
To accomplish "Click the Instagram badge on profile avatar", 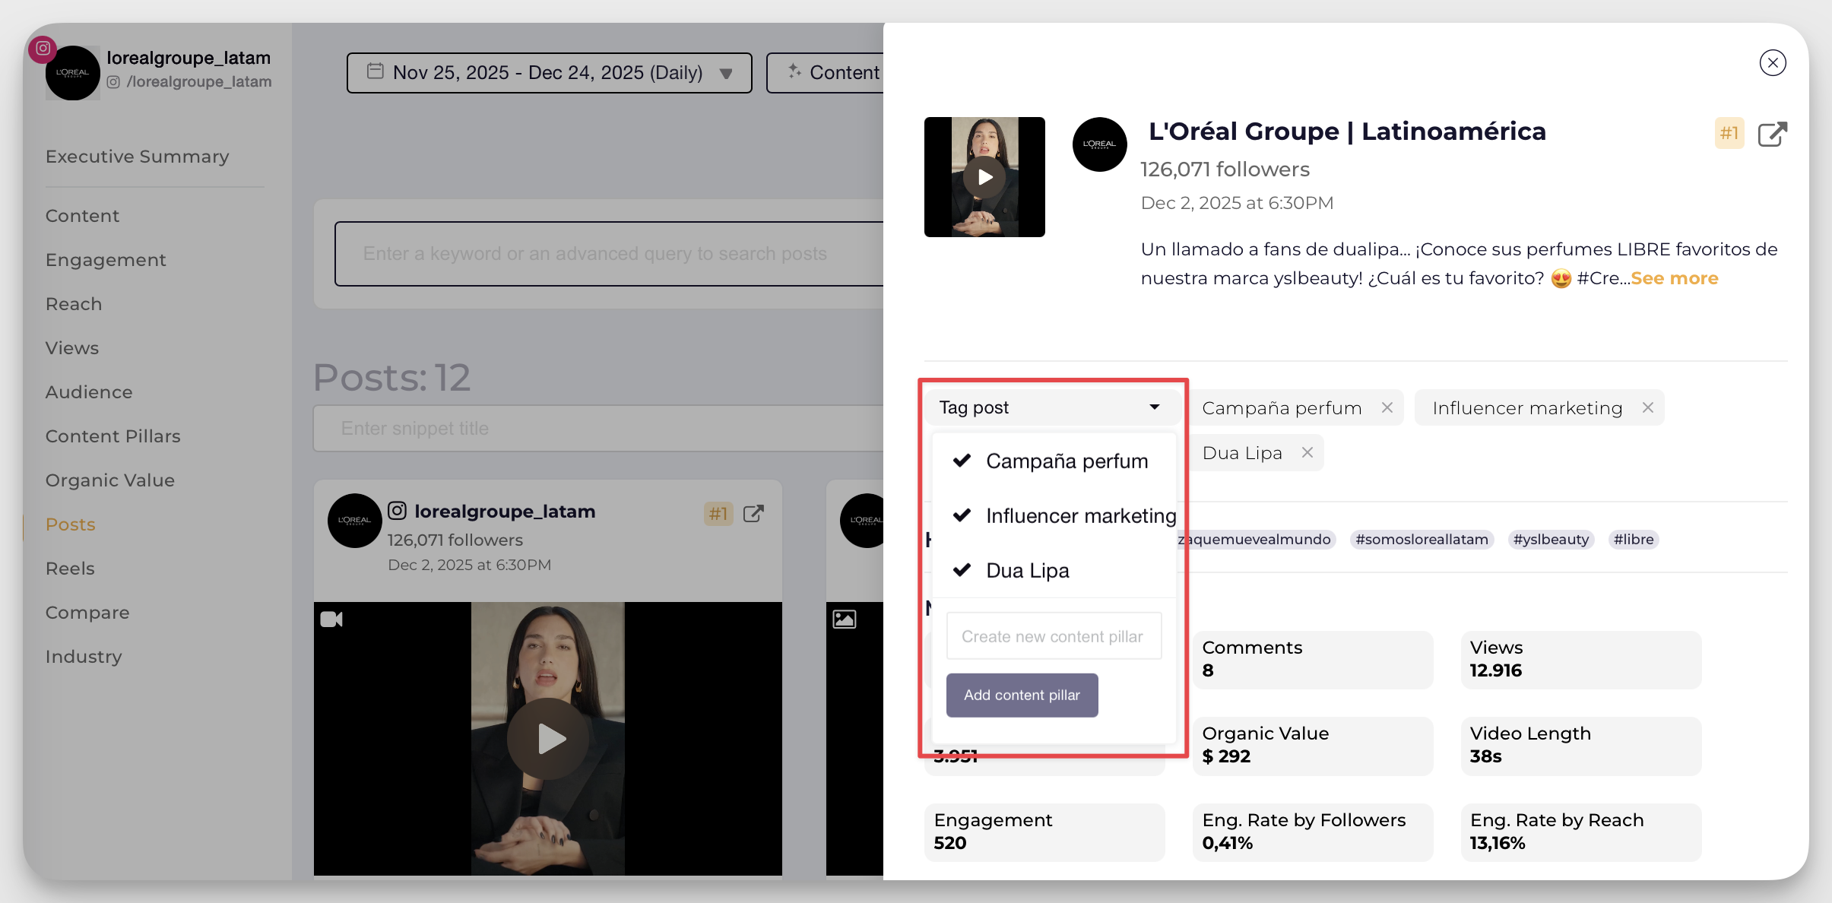I will point(43,49).
